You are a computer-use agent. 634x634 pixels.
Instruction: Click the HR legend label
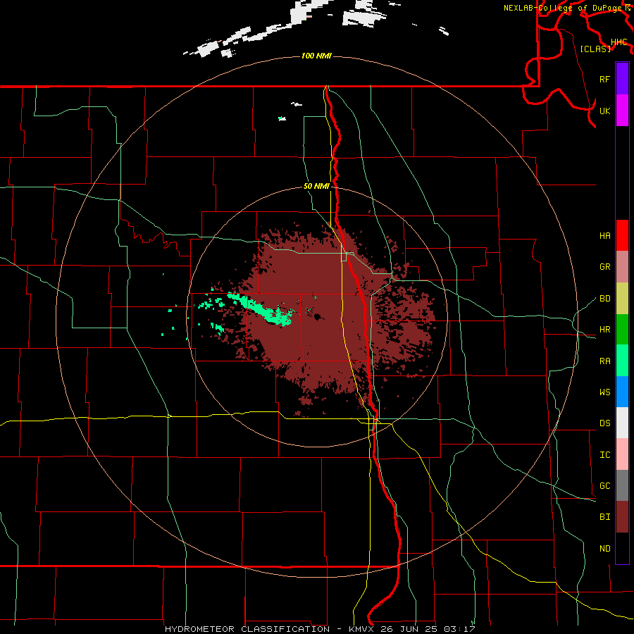(604, 330)
